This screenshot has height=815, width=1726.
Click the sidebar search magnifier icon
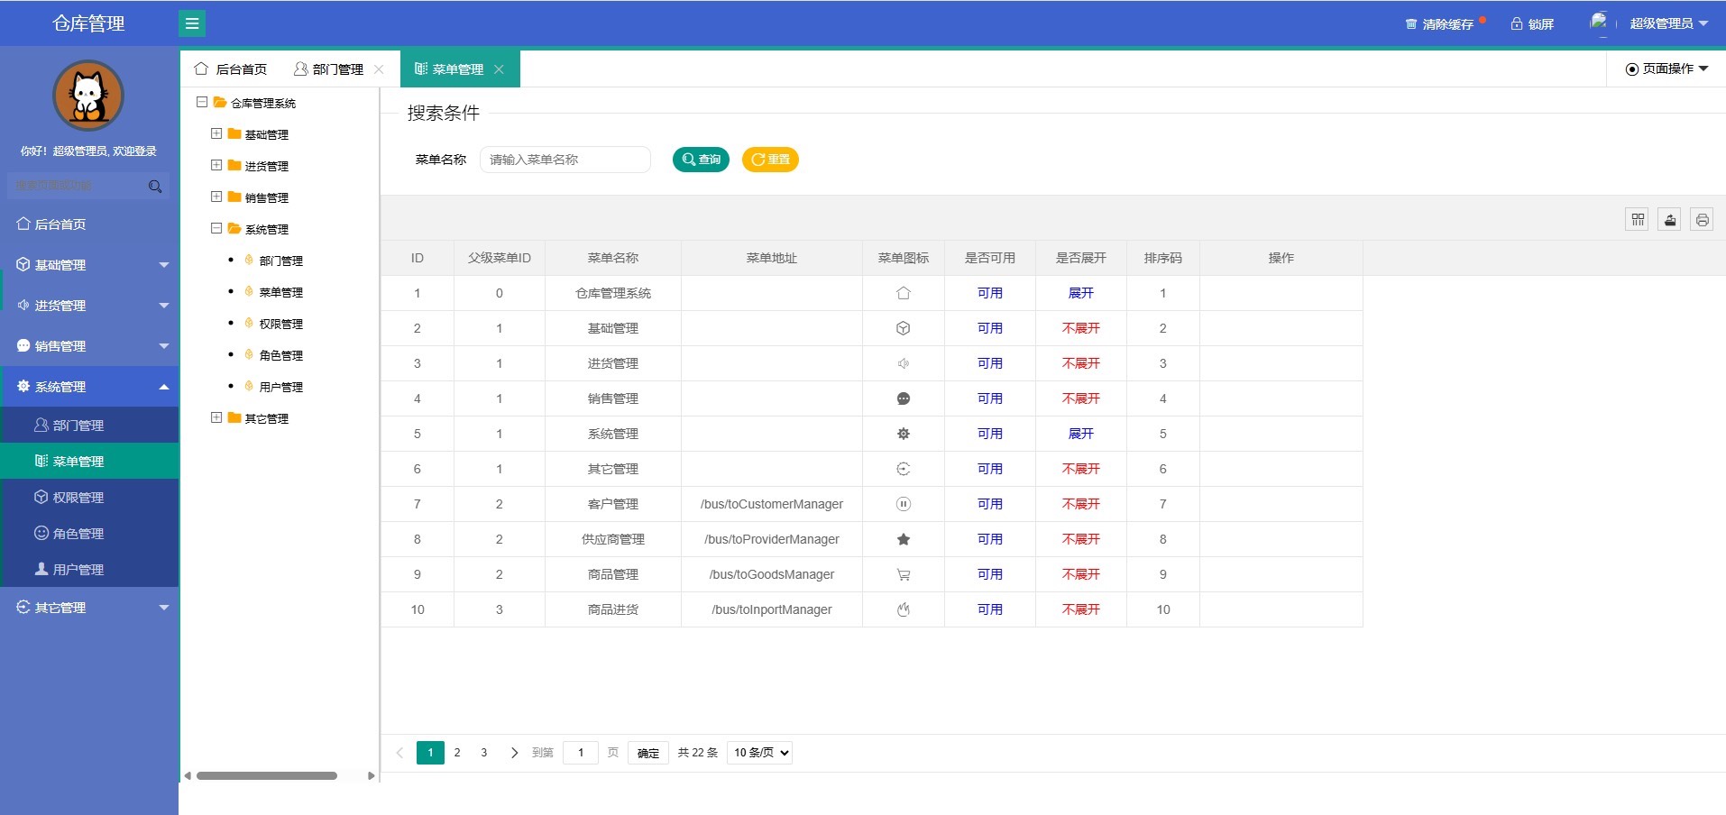point(155,186)
